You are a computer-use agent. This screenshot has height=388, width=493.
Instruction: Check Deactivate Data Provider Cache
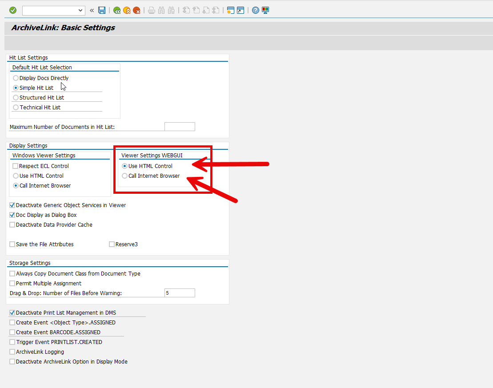point(12,224)
